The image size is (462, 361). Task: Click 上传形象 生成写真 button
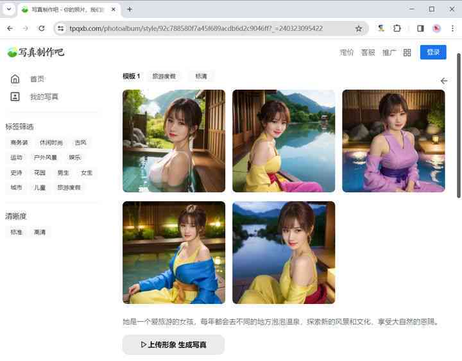173,344
